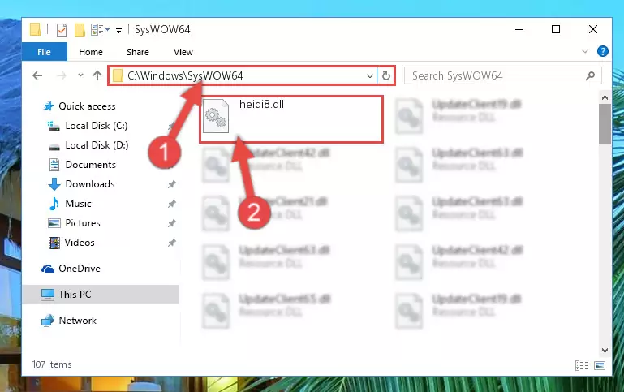The height and width of the screenshot is (392, 624).
Task: Open the Customize Quick Access Toolbar dropdown
Action: pos(118,30)
